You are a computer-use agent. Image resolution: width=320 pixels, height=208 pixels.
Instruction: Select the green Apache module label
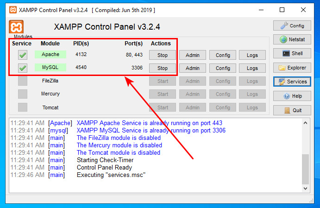pos(50,54)
